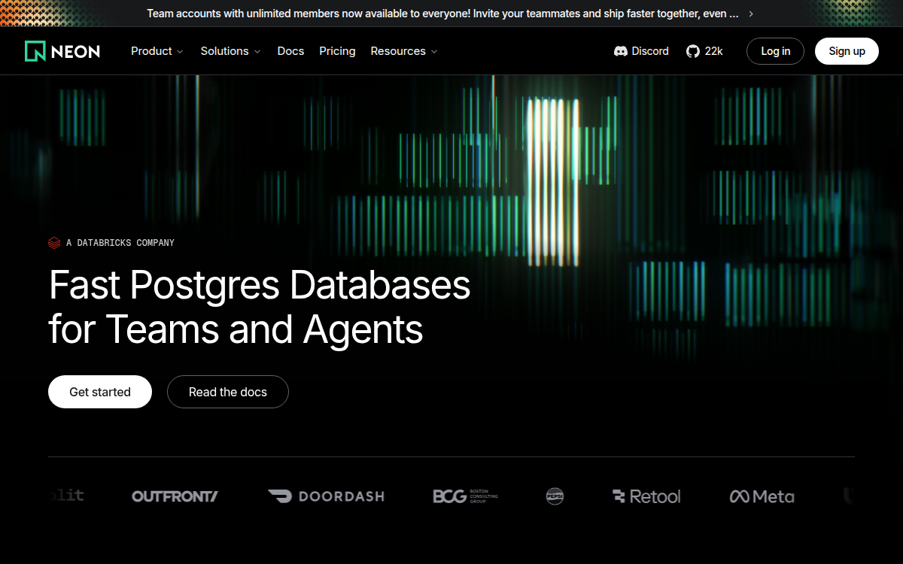
Task: Click the Read the docs button
Action: pos(228,392)
